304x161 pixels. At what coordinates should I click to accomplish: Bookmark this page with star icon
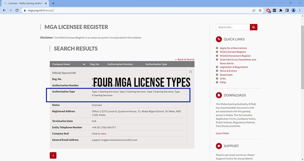coord(260,11)
